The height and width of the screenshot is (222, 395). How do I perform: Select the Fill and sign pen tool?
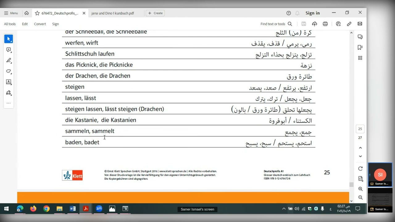[9, 93]
